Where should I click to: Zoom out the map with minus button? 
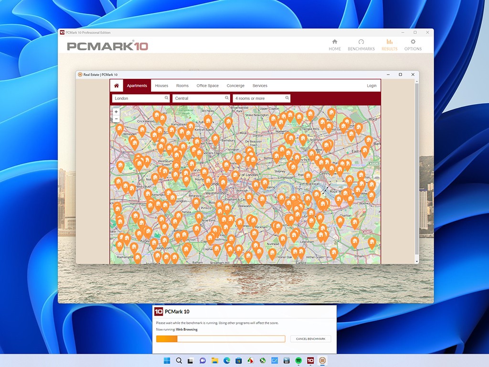pyautogui.click(x=116, y=119)
